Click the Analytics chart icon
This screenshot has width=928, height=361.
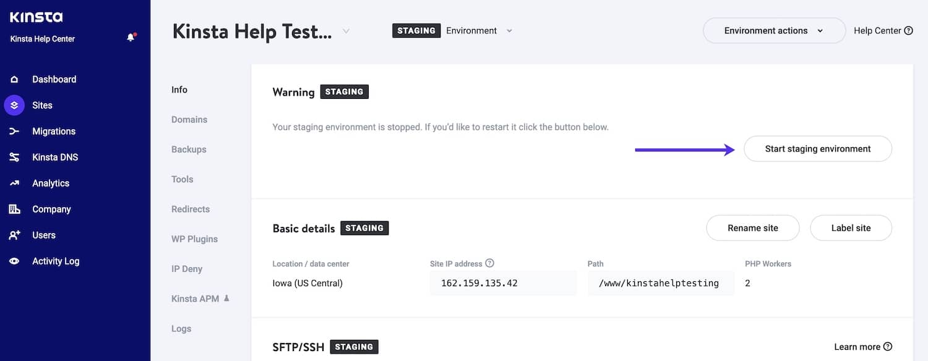coord(14,184)
